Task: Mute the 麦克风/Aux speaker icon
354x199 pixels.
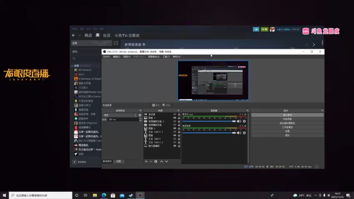Action: [x=239, y=121]
